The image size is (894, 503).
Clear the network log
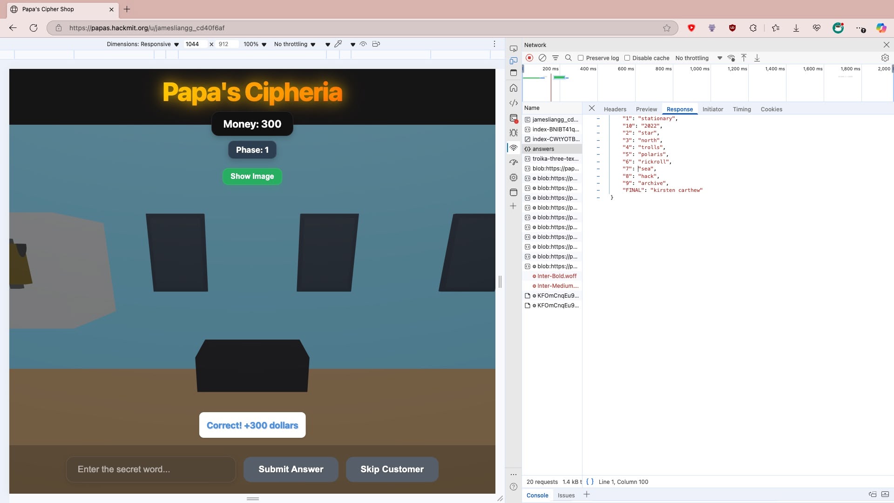point(542,58)
